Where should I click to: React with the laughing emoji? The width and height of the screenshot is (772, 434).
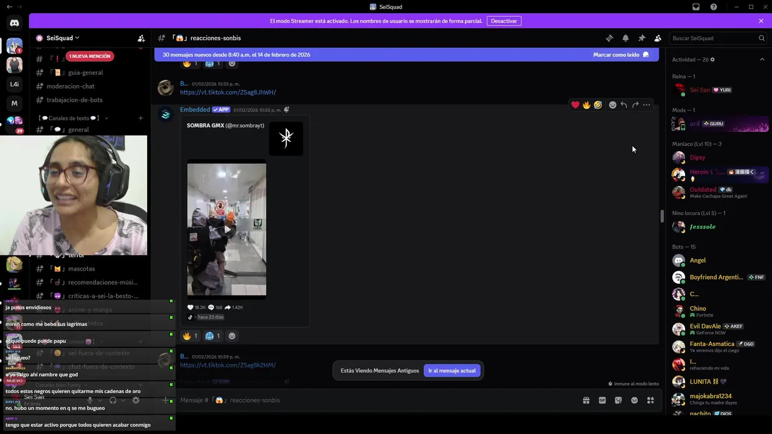598,105
